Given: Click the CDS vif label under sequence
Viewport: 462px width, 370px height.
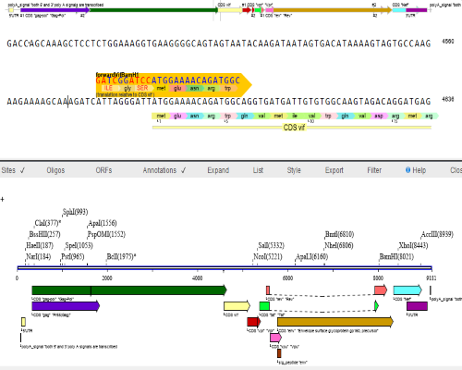Looking at the screenshot, I should click(295, 127).
